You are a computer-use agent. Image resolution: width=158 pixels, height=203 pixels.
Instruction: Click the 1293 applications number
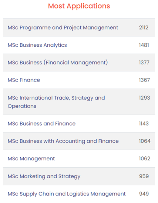tap(144, 98)
